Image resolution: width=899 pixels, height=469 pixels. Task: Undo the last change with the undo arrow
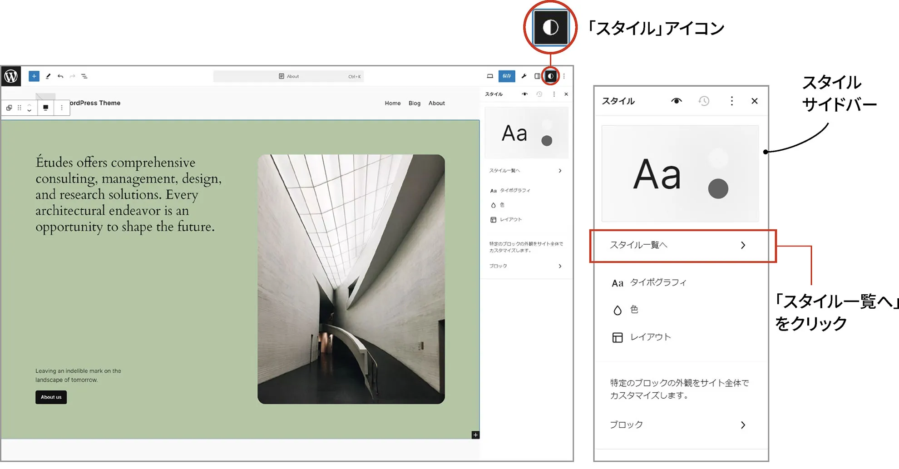coord(60,76)
